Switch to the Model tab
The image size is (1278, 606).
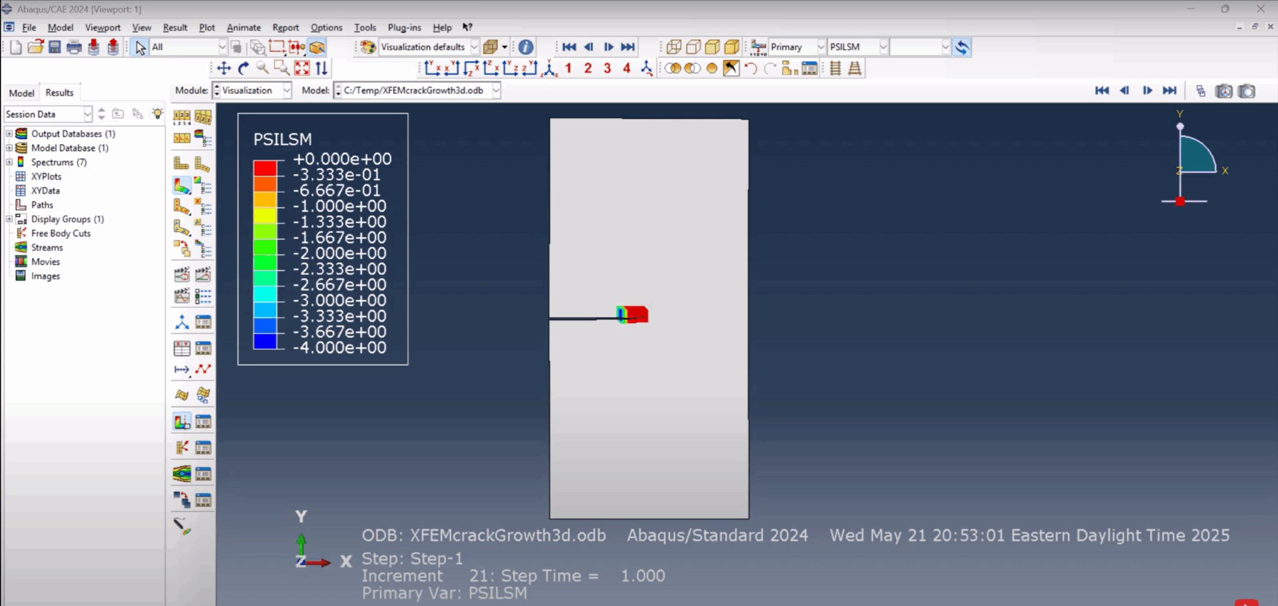[21, 92]
